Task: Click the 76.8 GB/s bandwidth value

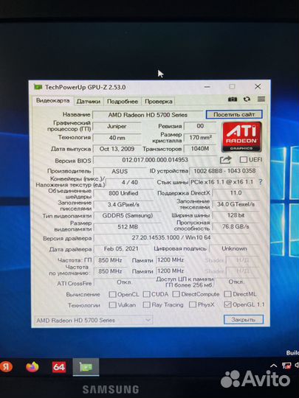Action: click(x=236, y=226)
